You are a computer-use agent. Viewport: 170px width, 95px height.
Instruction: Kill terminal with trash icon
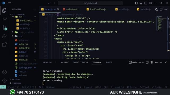click(152, 62)
